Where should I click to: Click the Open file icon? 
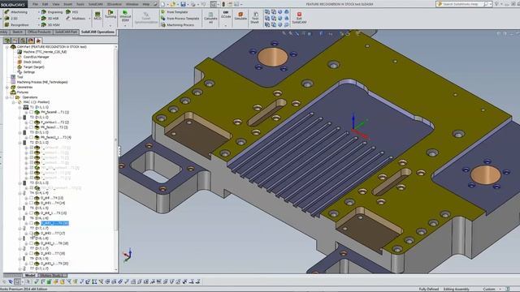click(173, 4)
